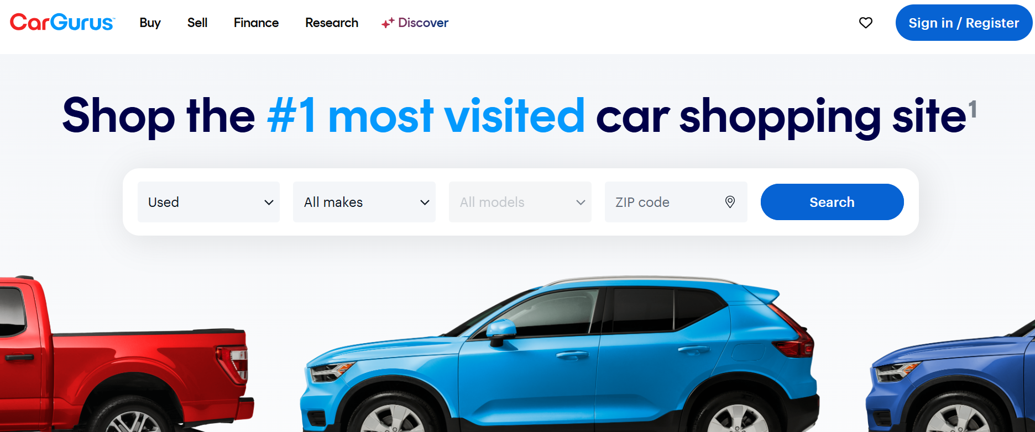Click the blue Search button
The width and height of the screenshot is (1035, 432).
[832, 202]
